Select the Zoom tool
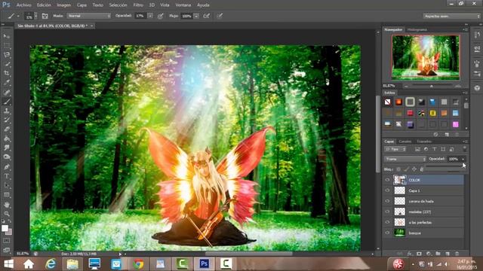The width and height of the screenshot is (483, 271). pyautogui.click(x=7, y=214)
